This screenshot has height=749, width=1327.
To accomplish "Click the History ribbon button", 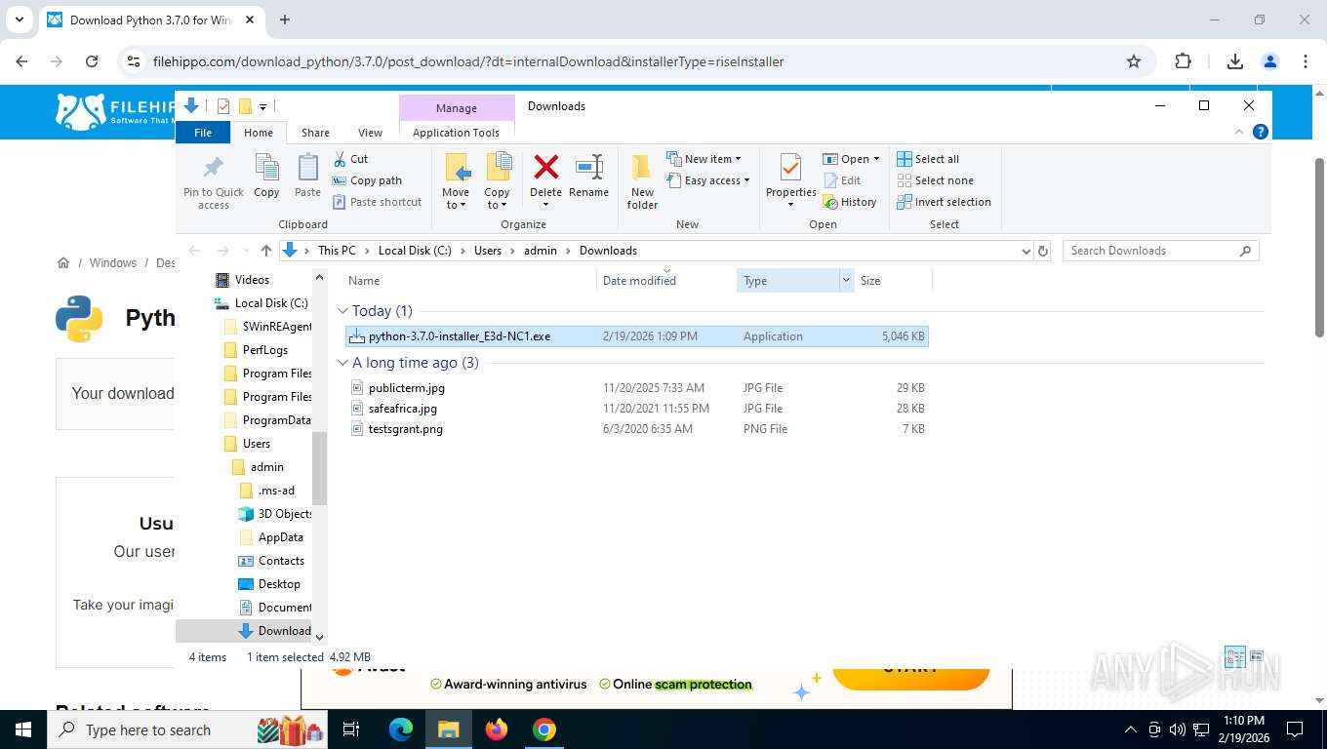I will (x=850, y=202).
